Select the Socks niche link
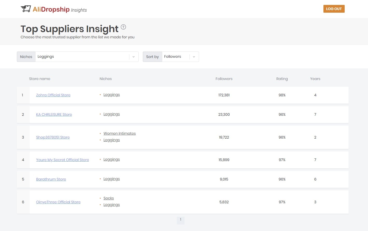 coord(109,198)
